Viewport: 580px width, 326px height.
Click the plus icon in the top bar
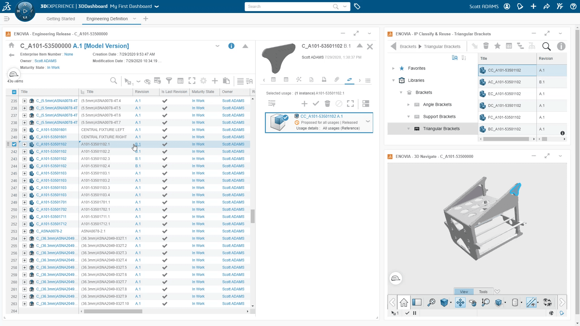pyautogui.click(x=533, y=6)
